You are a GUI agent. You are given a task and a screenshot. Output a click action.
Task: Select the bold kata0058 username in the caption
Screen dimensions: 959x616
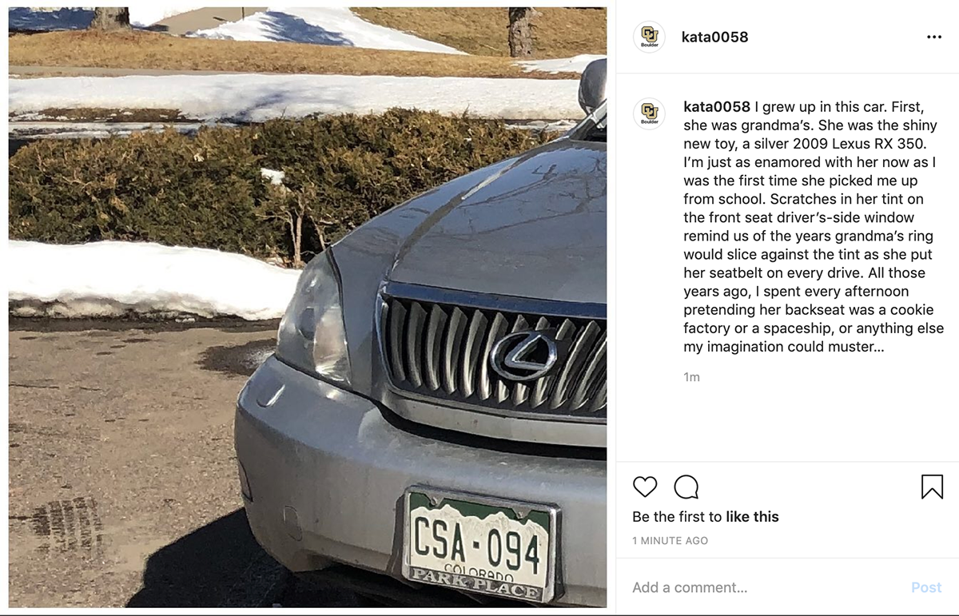click(717, 107)
